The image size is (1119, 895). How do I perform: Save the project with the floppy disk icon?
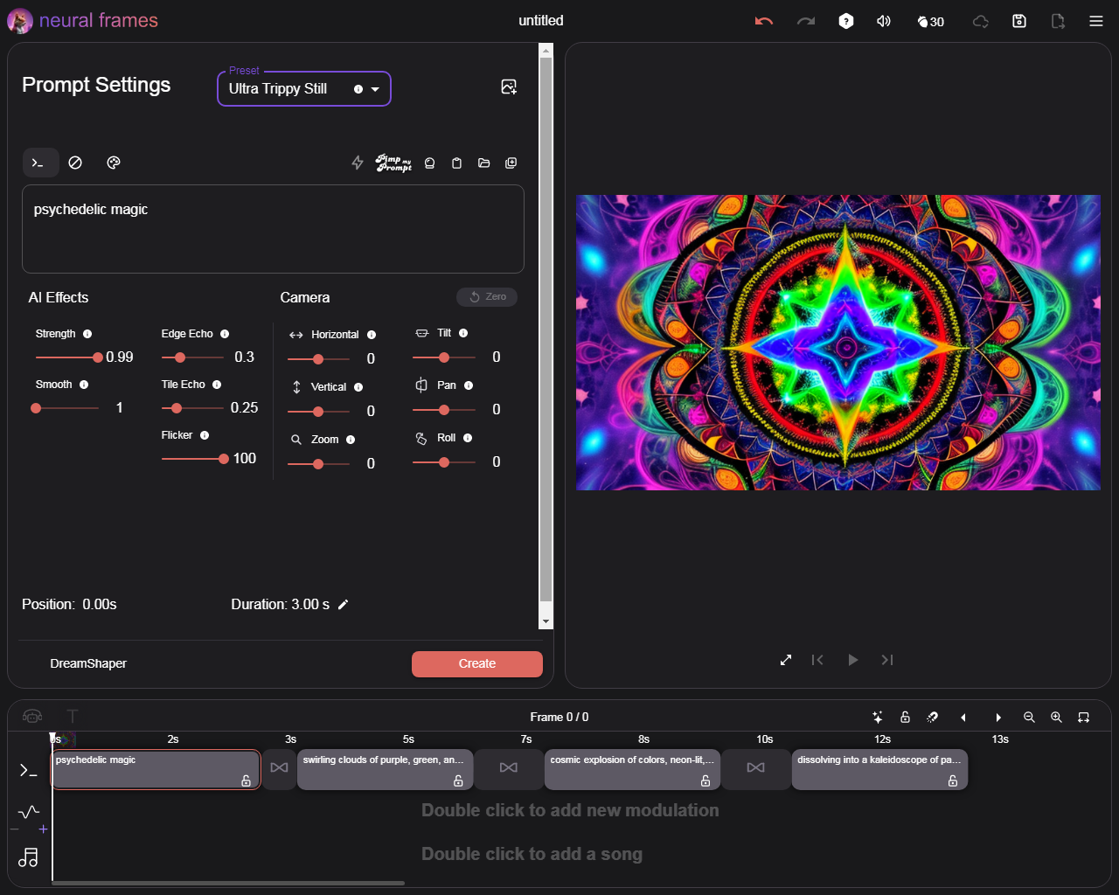coord(1019,21)
